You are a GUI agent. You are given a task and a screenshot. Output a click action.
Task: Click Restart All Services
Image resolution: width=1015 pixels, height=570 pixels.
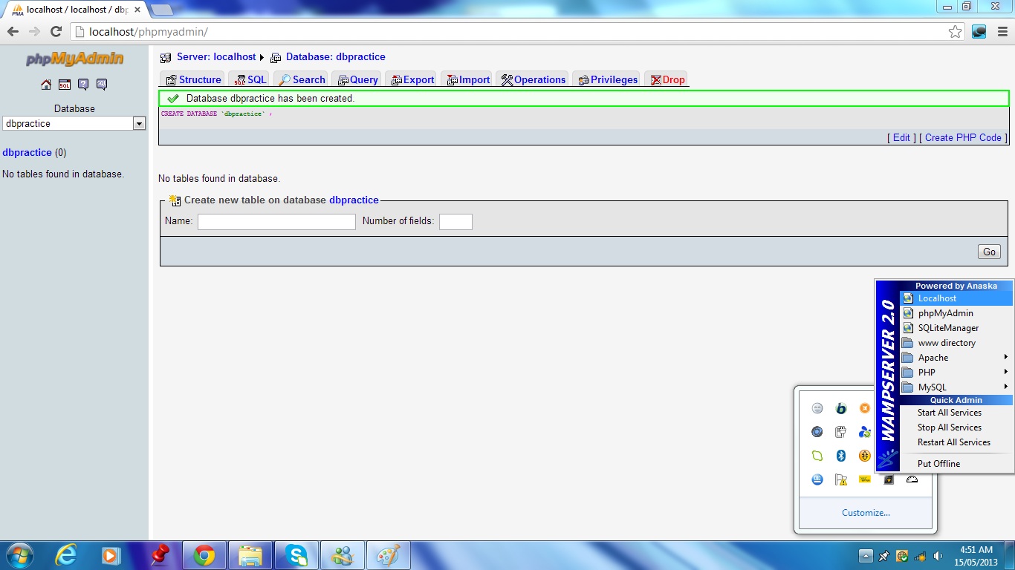click(956, 442)
